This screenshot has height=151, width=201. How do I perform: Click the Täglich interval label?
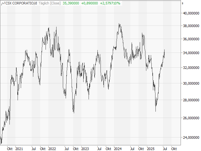tap(44, 3)
